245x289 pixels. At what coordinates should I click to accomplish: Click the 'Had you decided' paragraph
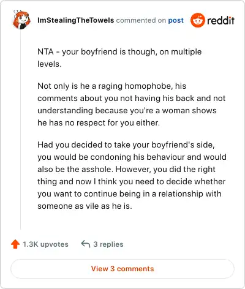(x=132, y=175)
